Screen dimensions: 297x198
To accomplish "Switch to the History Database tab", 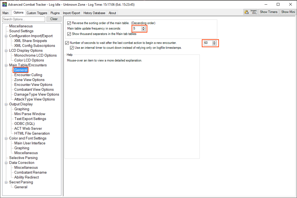I will [x=94, y=13].
